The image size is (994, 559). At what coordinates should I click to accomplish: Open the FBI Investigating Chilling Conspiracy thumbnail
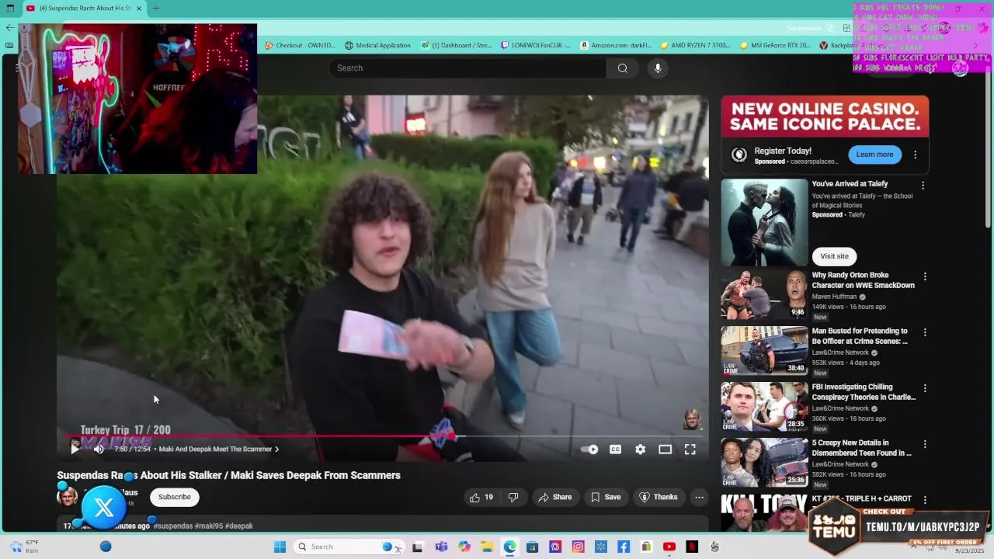click(x=764, y=406)
